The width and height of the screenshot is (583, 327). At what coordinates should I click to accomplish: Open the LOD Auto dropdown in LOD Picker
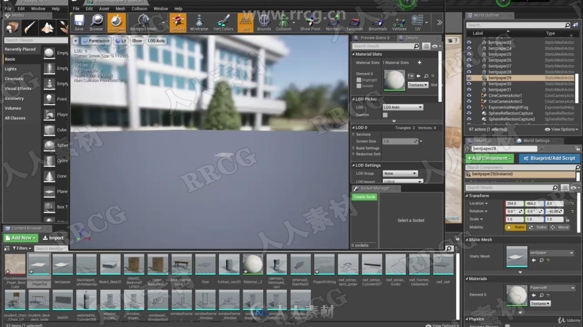(x=403, y=107)
